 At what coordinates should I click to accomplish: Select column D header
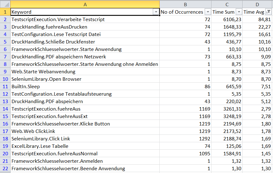coord(257,4)
